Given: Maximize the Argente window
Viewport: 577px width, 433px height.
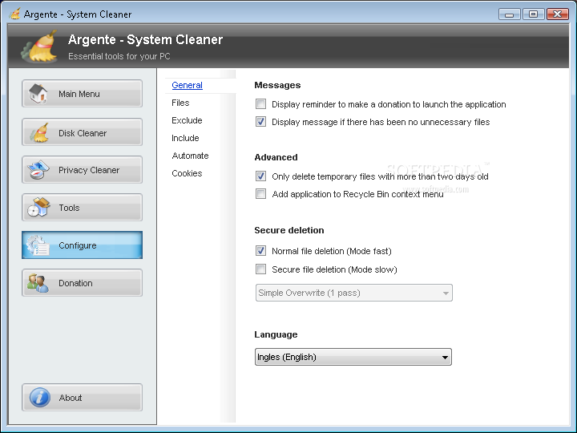Looking at the screenshot, I should (533, 14).
